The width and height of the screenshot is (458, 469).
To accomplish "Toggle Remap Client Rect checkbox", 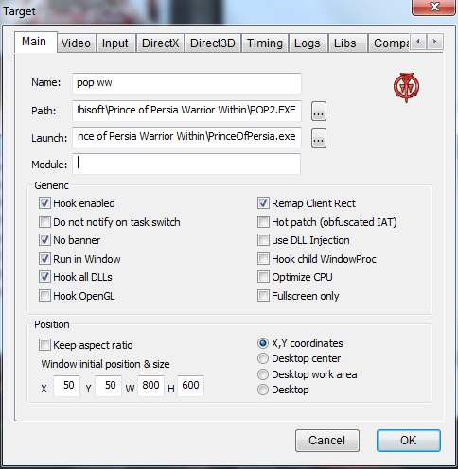I will (x=263, y=203).
